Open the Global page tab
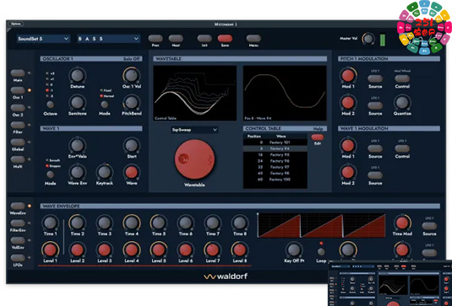Viewport: 452px width, 306px height. pyautogui.click(x=18, y=142)
